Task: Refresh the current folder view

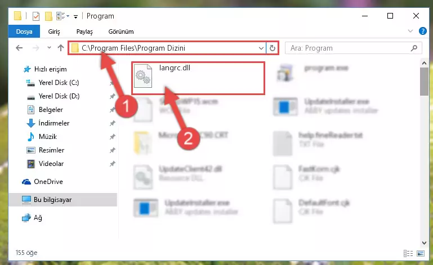Action: coord(273,48)
